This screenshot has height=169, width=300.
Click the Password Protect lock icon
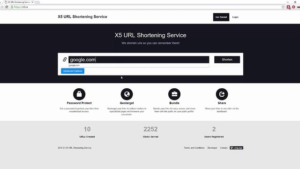click(x=79, y=94)
